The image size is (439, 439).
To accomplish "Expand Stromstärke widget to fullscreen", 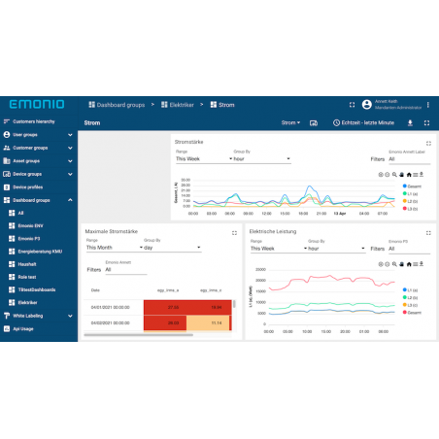I will pos(428,144).
